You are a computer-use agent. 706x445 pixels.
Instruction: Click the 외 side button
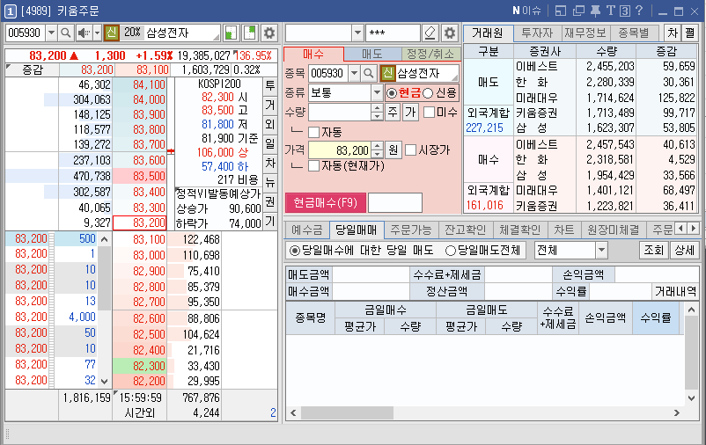pyautogui.click(x=270, y=124)
